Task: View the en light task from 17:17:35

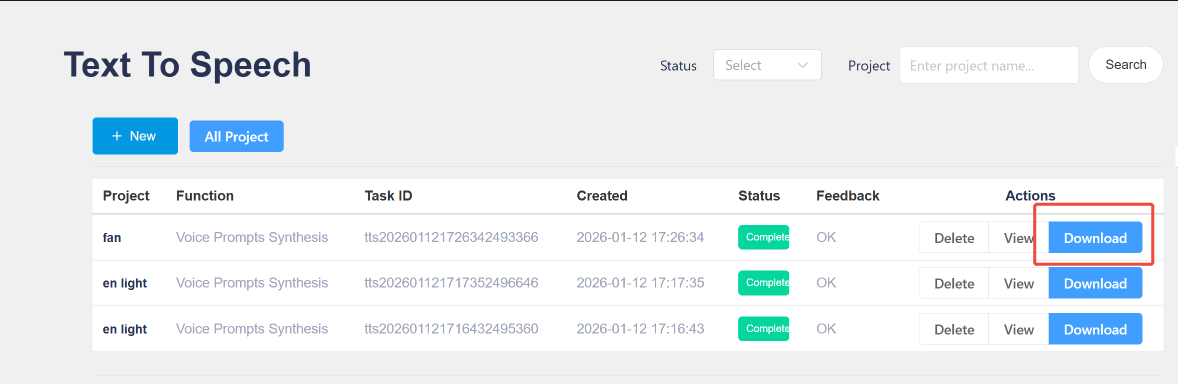Action: click(1018, 283)
